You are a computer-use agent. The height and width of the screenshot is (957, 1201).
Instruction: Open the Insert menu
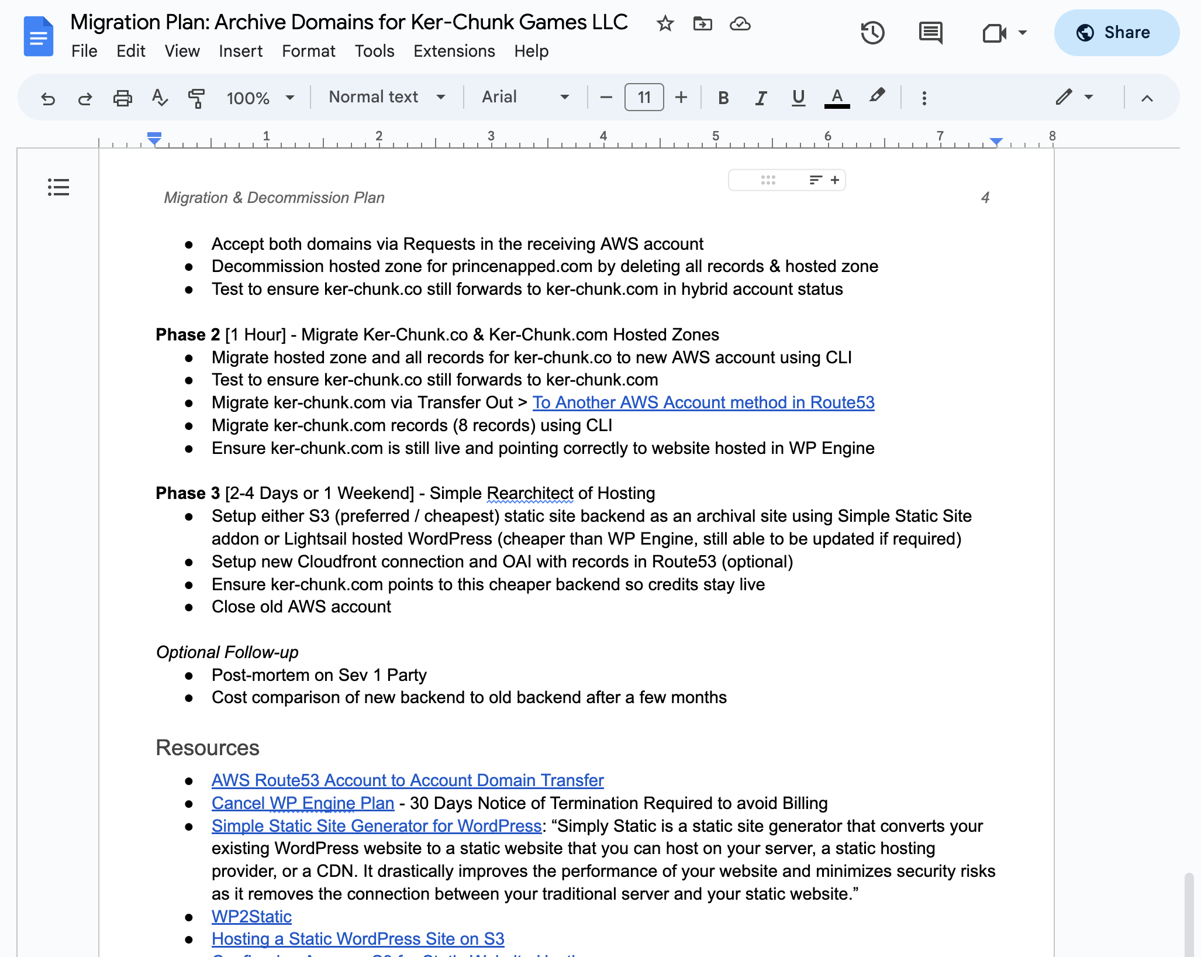240,51
